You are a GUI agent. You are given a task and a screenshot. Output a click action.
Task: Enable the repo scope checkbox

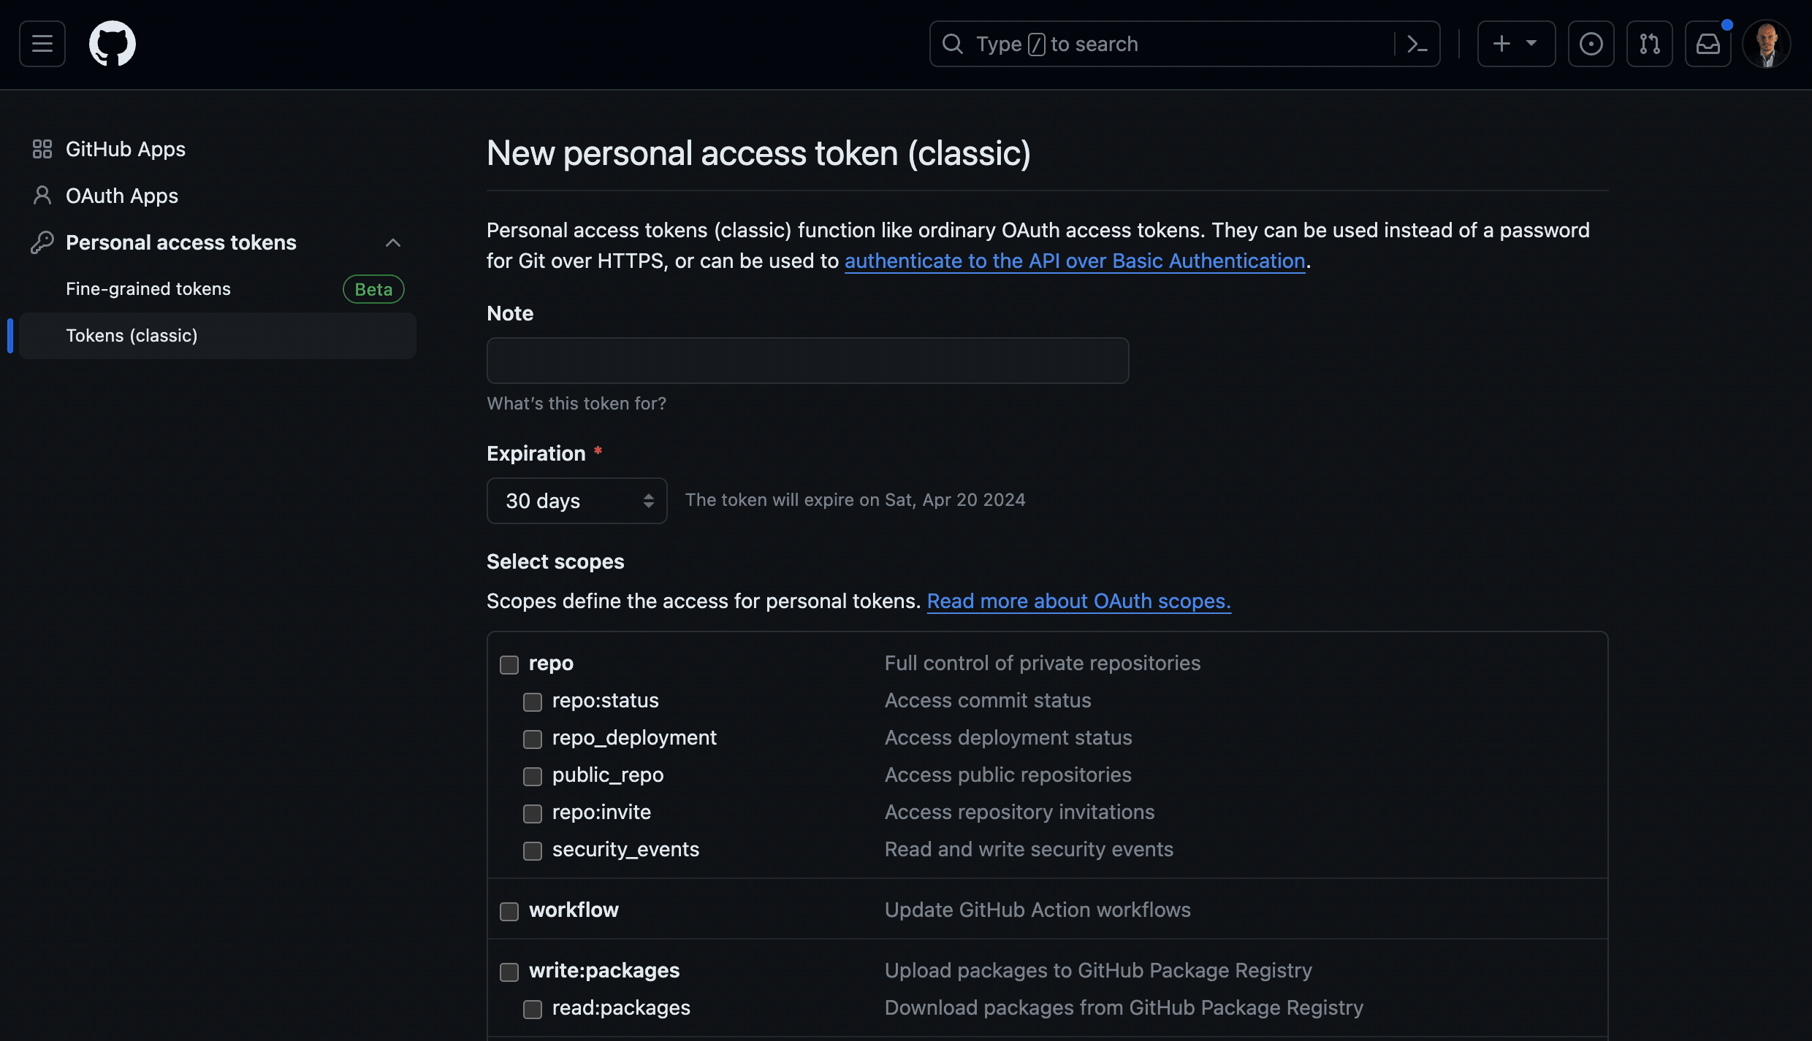tap(509, 664)
